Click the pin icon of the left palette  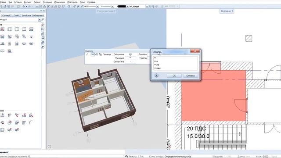(41, 11)
